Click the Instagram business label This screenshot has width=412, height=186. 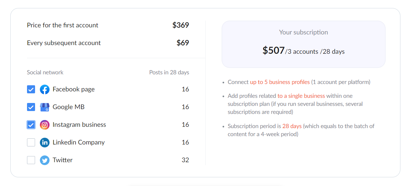tap(79, 125)
